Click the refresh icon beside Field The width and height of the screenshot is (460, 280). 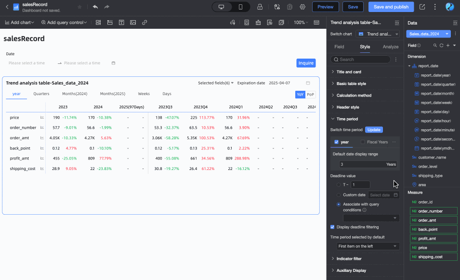point(441,46)
